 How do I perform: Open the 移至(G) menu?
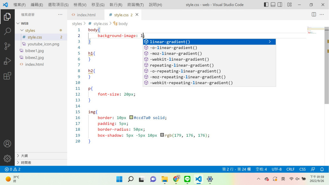pyautogui.click(x=98, y=4)
